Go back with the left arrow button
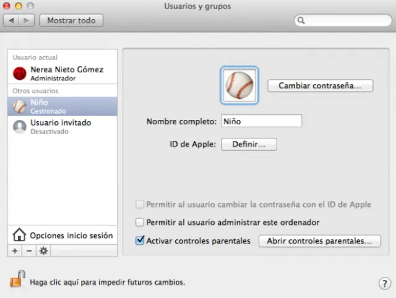The width and height of the screenshot is (396, 298). click(x=12, y=20)
